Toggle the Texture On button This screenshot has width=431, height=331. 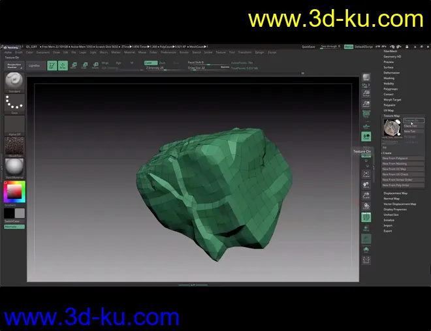pos(413,121)
